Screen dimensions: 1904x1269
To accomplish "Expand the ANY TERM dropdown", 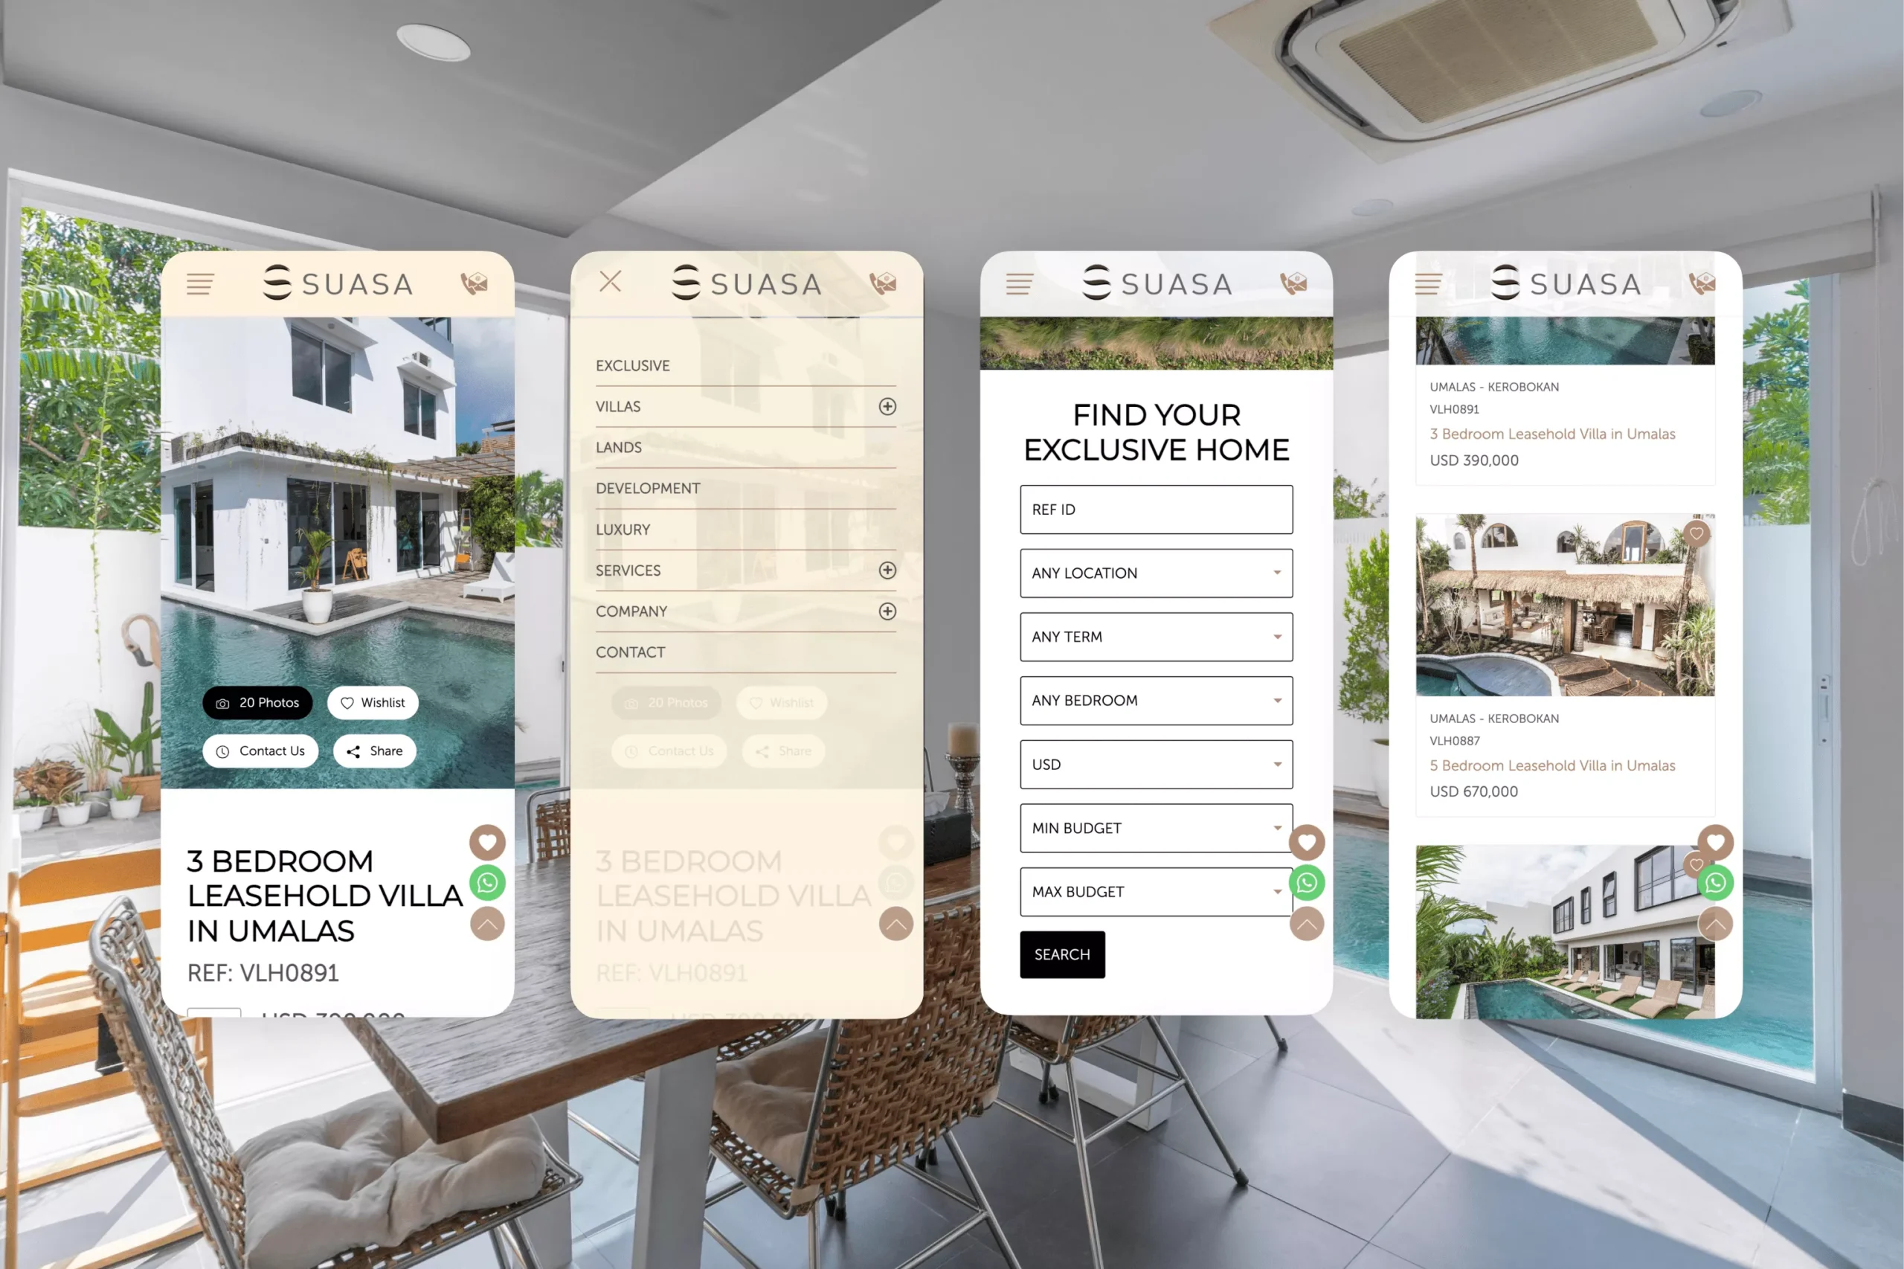I will pyautogui.click(x=1154, y=636).
